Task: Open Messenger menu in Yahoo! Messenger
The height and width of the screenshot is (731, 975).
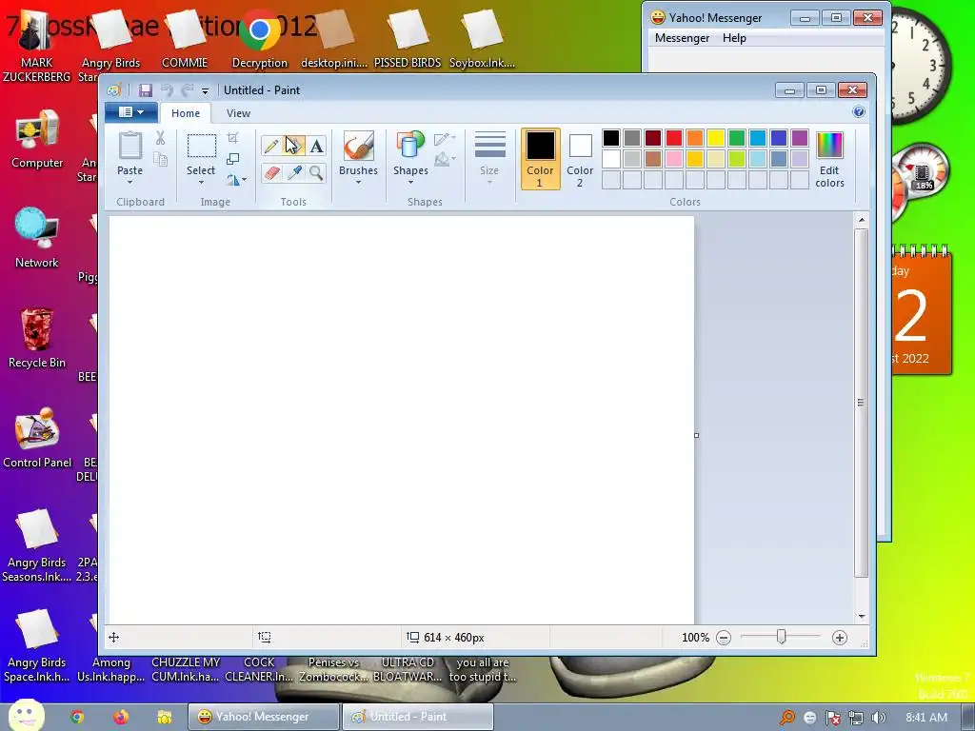Action: (x=682, y=38)
